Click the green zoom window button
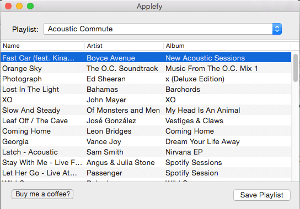This screenshot has height=209, width=300. 30,6
